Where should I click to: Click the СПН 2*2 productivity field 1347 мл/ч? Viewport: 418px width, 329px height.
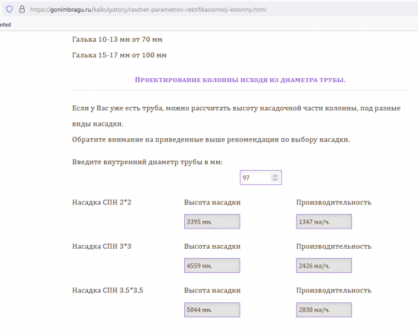324,222
